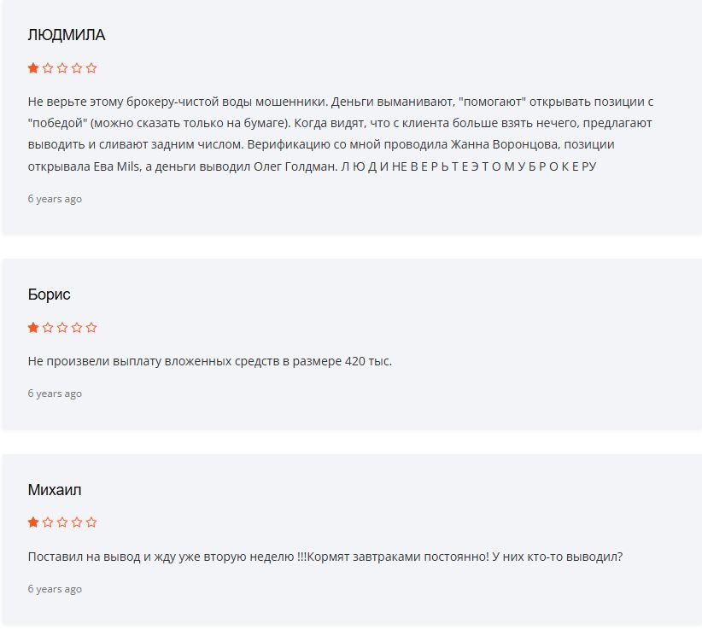Click Борис's review text about 420 тыс.
The image size is (702, 630).
(x=210, y=361)
